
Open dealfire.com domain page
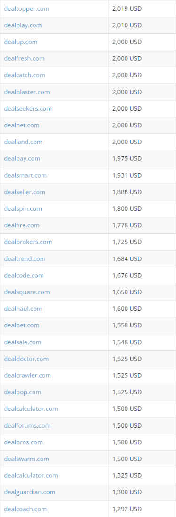(21, 225)
